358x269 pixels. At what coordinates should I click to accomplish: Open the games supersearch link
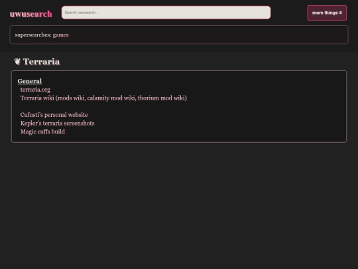60,35
